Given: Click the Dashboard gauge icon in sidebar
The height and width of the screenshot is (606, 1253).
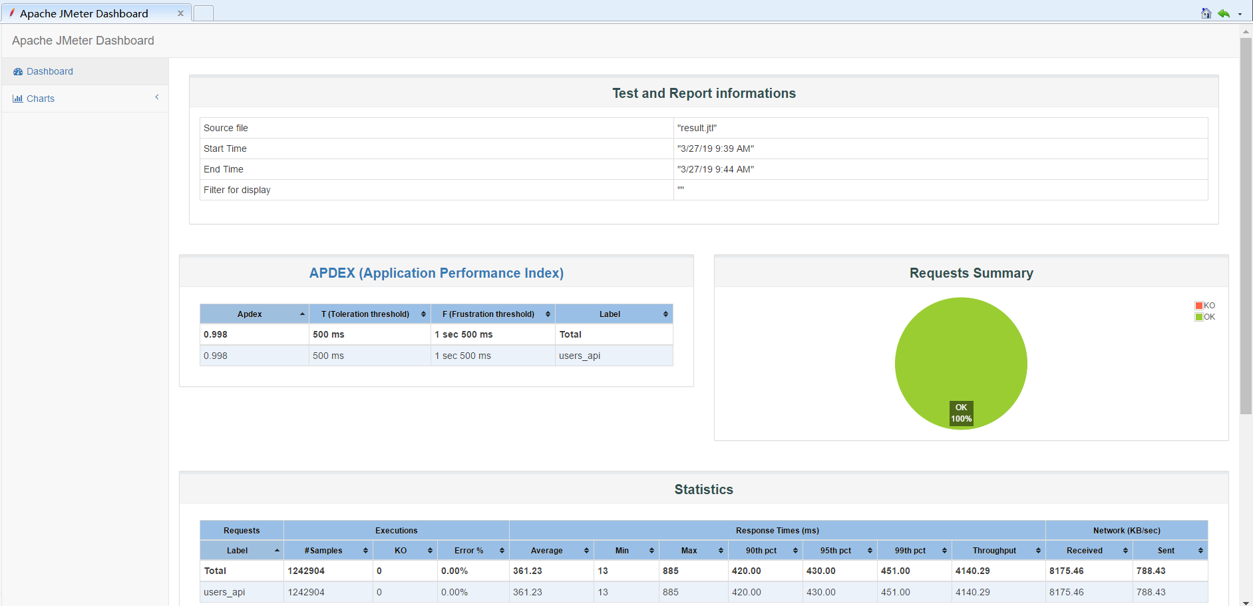Looking at the screenshot, I should pos(18,71).
